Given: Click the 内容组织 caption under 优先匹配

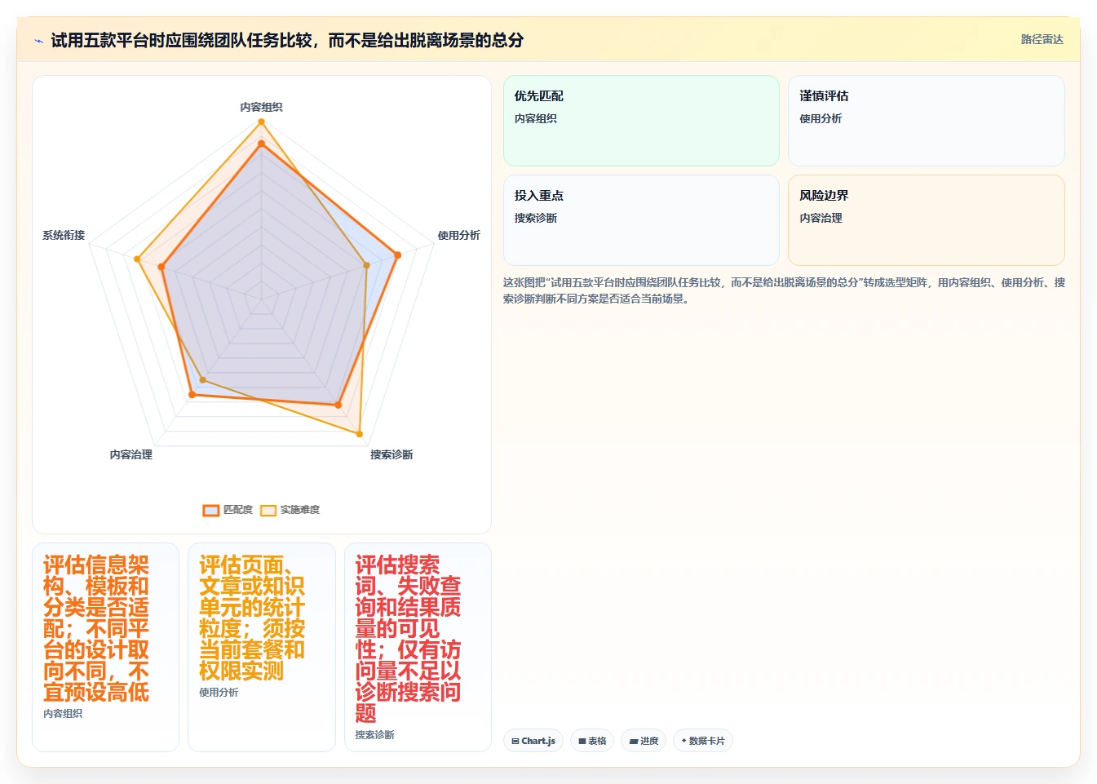Looking at the screenshot, I should click(x=536, y=118).
